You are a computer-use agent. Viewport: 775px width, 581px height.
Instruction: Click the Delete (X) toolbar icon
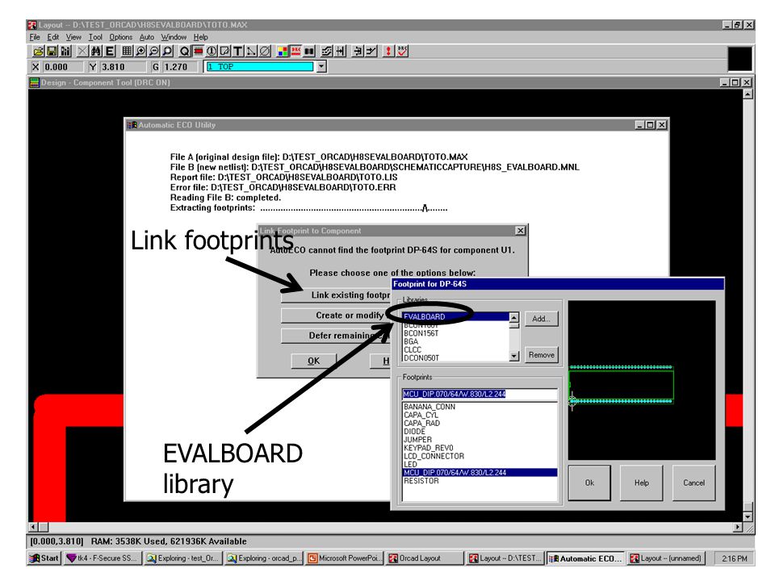coord(83,52)
